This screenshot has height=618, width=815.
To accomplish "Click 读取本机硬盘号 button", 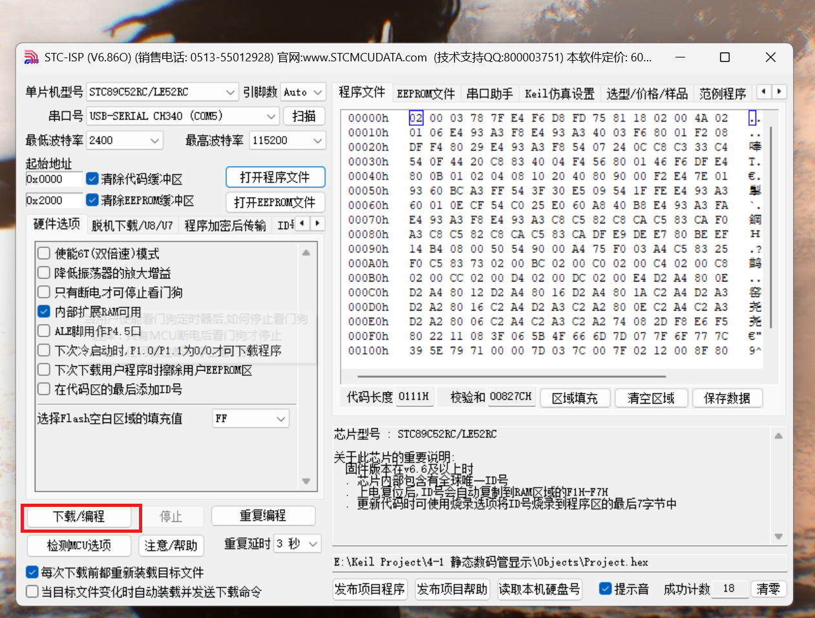I will (539, 589).
